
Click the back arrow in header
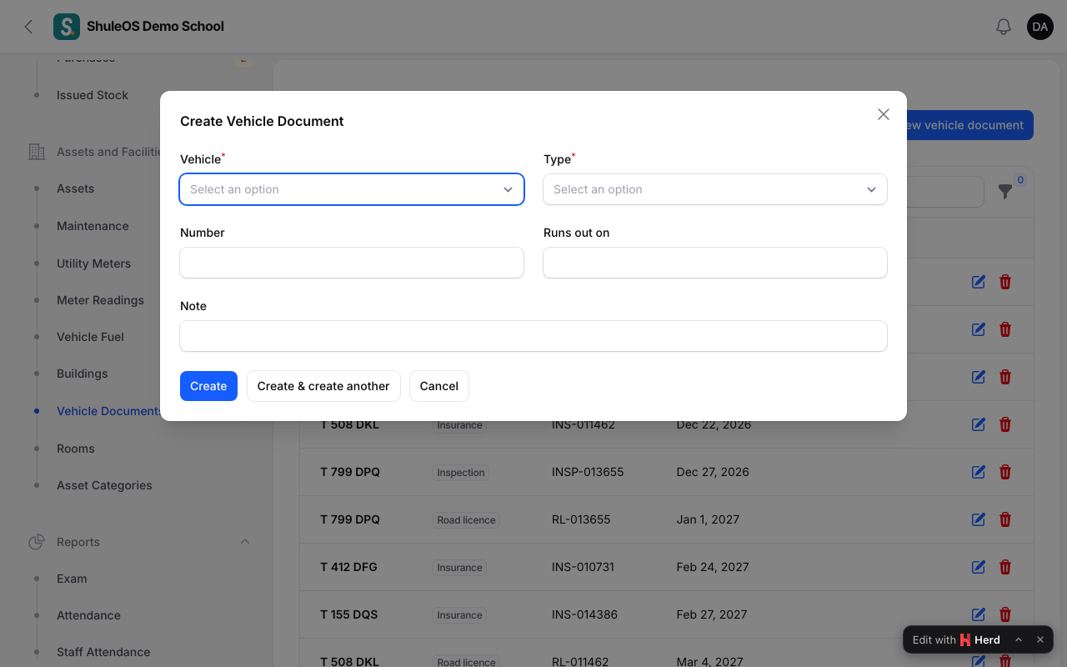(28, 27)
